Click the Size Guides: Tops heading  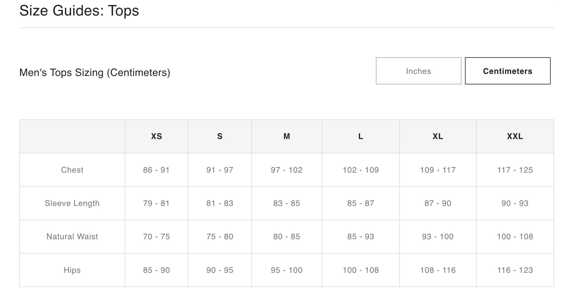click(79, 11)
